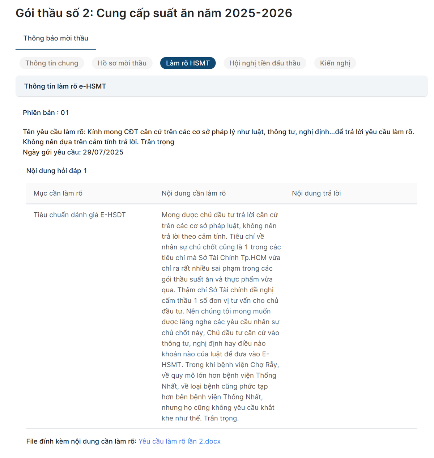This screenshot has height=458, width=434.
Task: Click the File đính kèm nội dung label
Action: (81, 441)
